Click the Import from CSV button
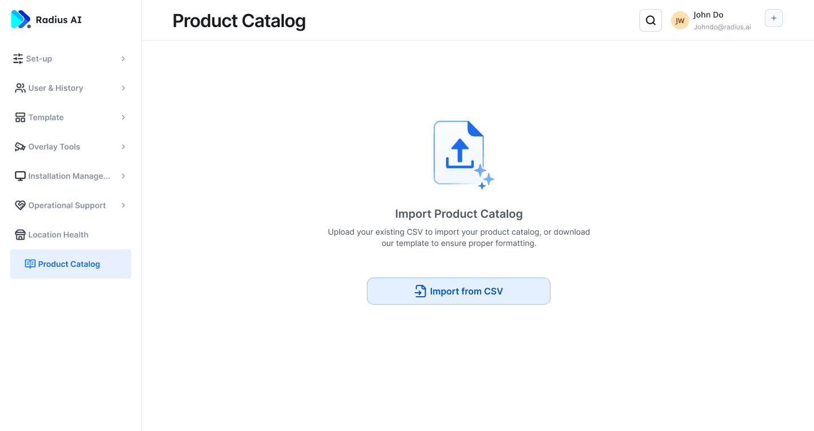The width and height of the screenshot is (814, 431). 458,291
